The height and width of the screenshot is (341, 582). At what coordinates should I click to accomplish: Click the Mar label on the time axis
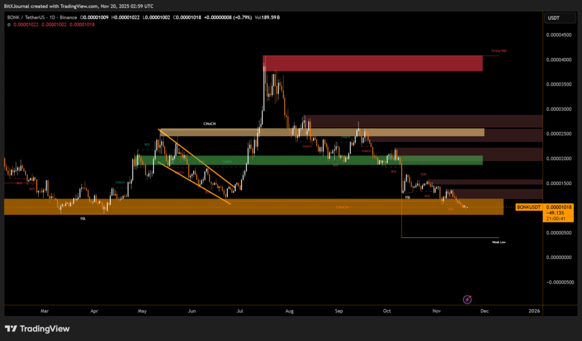click(x=45, y=311)
